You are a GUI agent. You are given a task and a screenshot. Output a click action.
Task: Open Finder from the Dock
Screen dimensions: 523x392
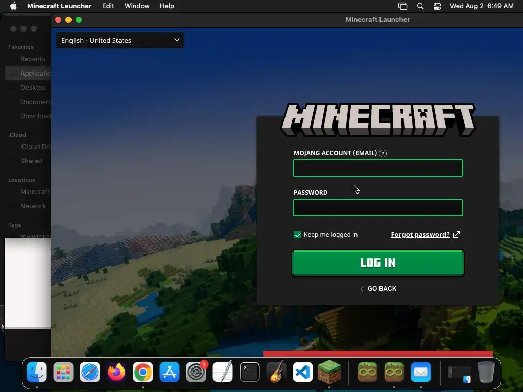37,372
